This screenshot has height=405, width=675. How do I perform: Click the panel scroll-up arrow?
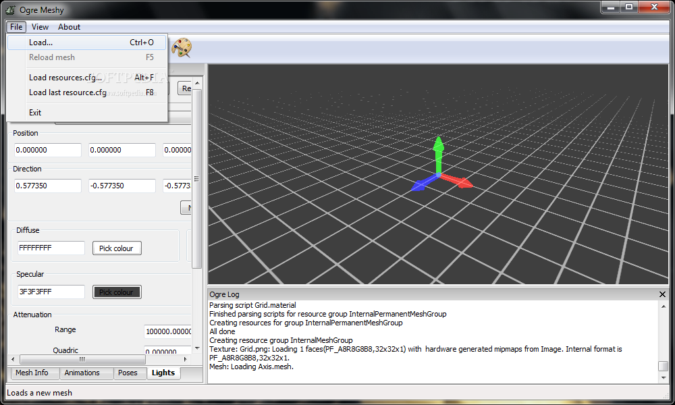pos(196,83)
